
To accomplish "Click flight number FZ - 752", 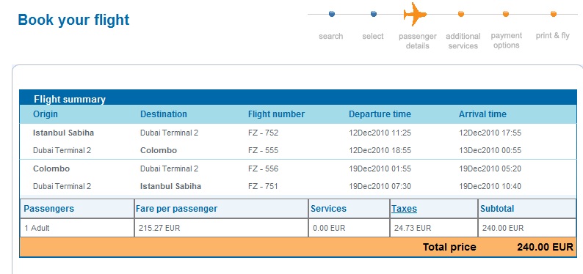I will 263,133.
